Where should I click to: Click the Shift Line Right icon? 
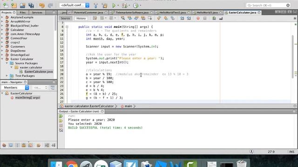pos(189,18)
